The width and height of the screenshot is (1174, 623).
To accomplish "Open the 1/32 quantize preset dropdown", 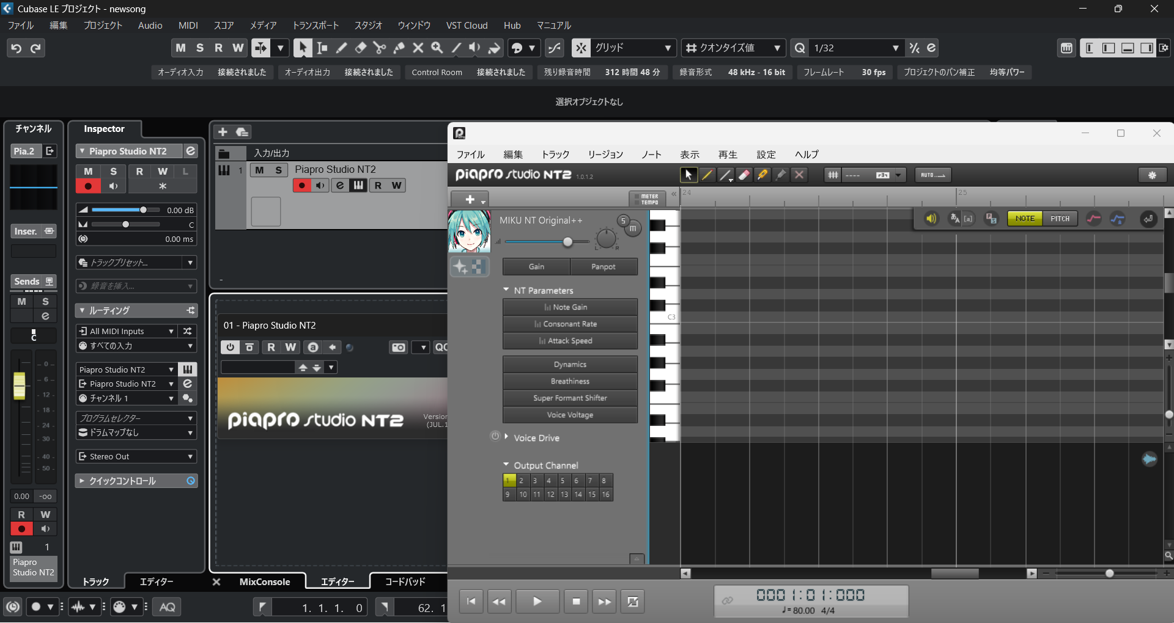I will coord(855,48).
